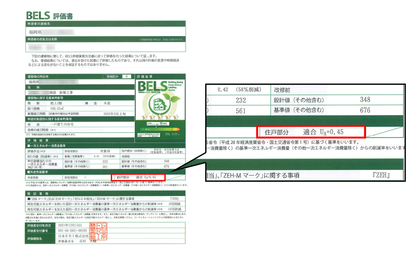
Task: Click the value 348 in the enlarged callout
Action: pos(365,100)
